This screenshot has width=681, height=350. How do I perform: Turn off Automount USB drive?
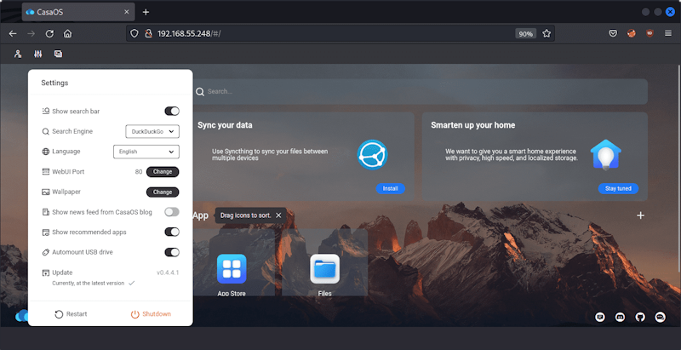pos(171,252)
